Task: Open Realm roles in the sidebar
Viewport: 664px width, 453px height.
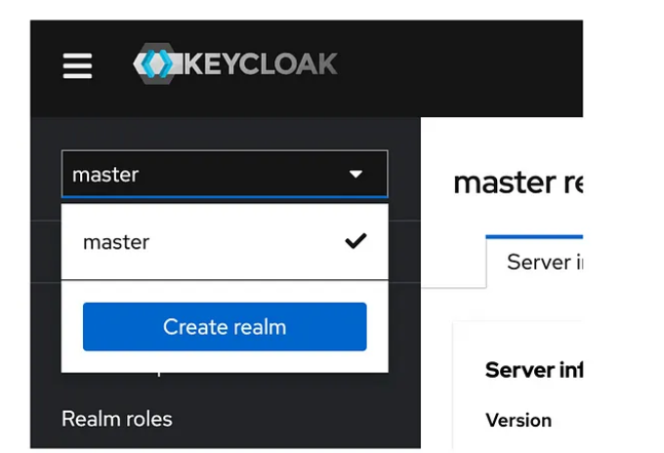Action: click(x=117, y=419)
